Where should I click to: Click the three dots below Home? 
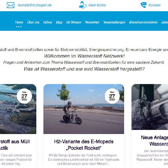(x=19, y=27)
